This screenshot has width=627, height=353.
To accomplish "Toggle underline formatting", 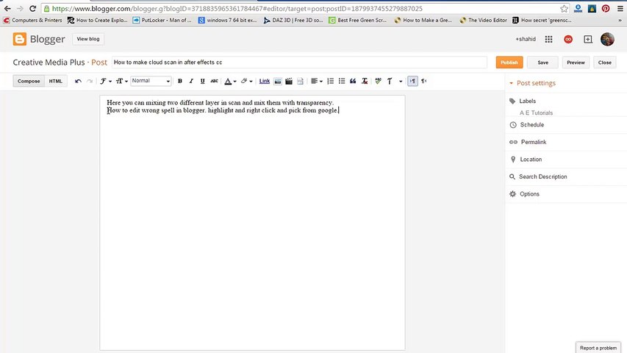I will tap(202, 81).
